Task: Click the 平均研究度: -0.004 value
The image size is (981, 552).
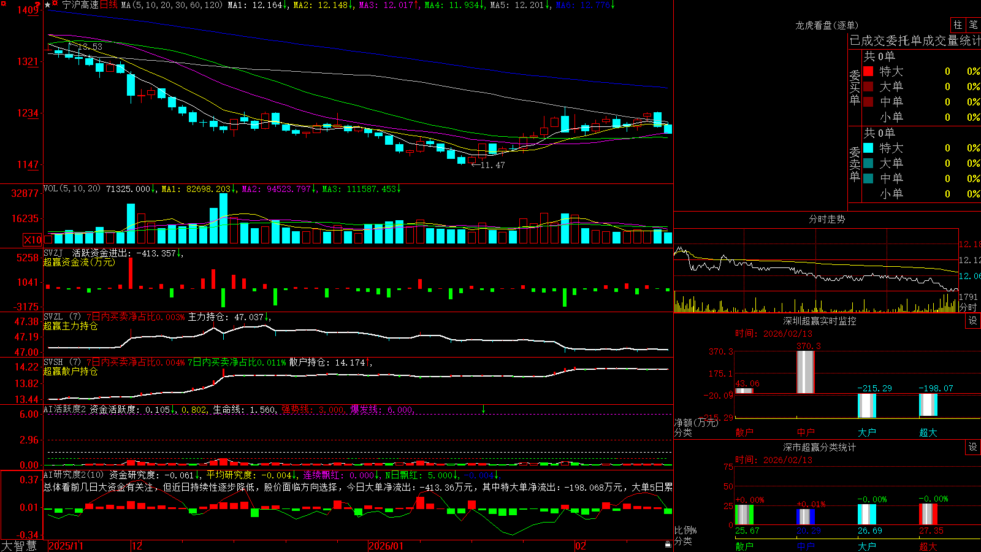Action: coord(249,475)
